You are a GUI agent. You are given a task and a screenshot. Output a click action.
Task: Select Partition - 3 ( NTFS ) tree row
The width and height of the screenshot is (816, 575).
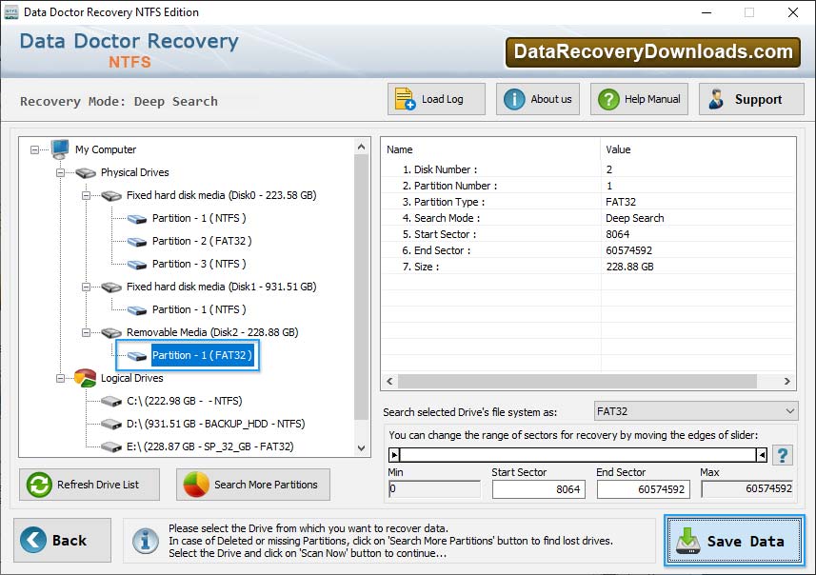(x=199, y=265)
